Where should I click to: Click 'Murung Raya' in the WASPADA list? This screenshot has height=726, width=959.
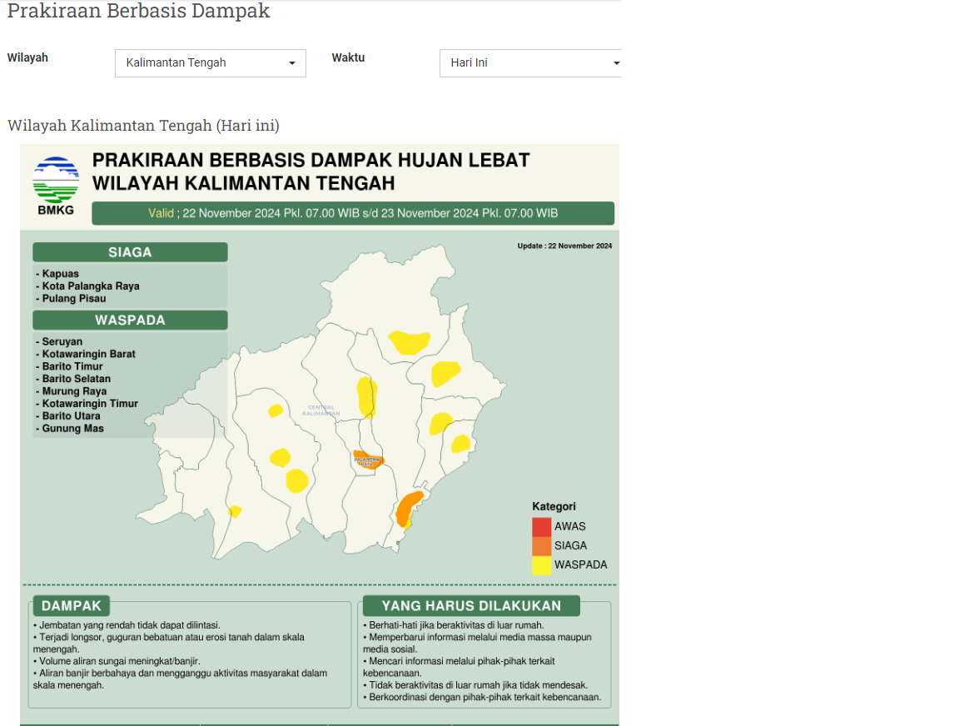coord(74,390)
